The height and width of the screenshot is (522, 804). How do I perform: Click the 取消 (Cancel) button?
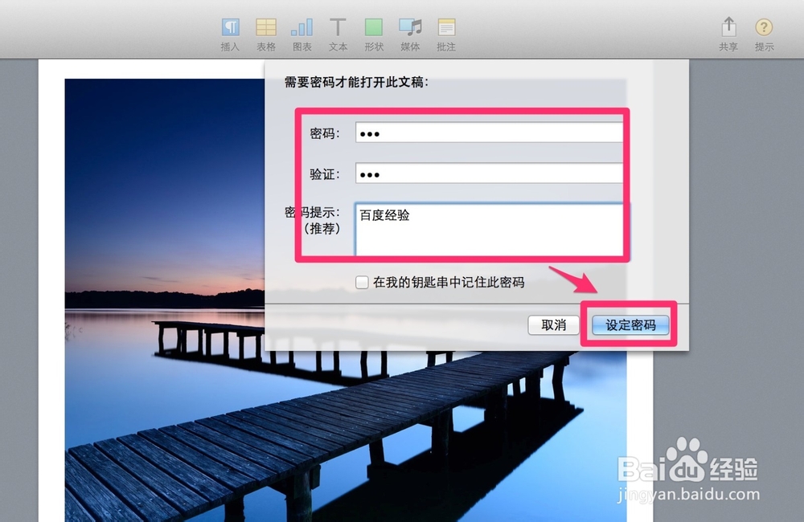click(554, 324)
